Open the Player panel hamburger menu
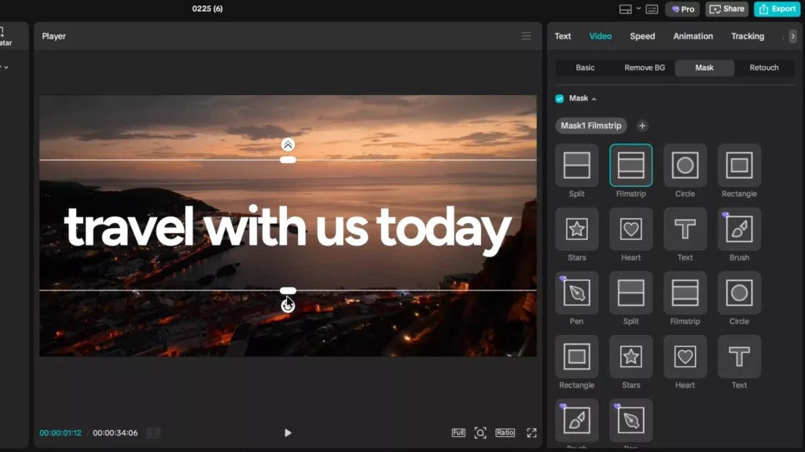The width and height of the screenshot is (805, 452). 526,36
